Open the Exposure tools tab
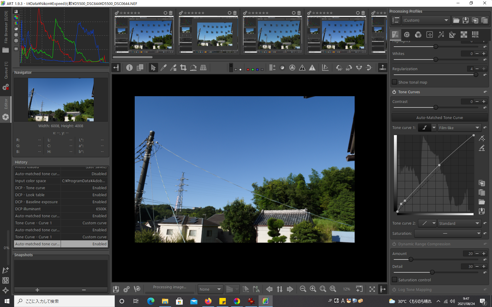This screenshot has height=307, width=492. (x=395, y=35)
